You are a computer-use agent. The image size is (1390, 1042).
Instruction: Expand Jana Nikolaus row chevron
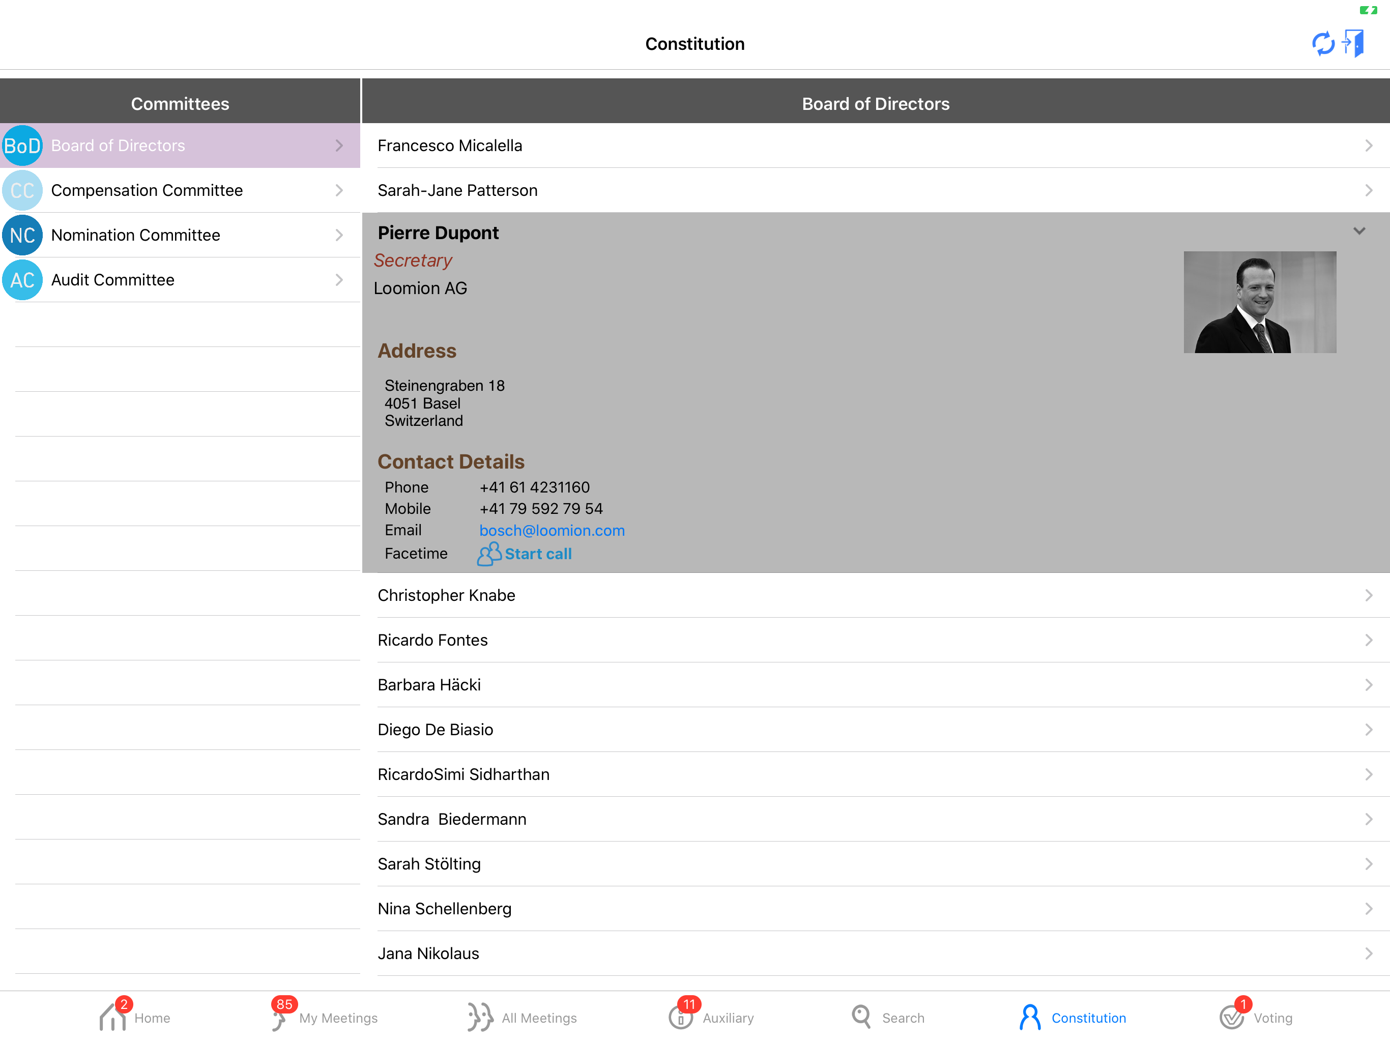click(x=1369, y=953)
